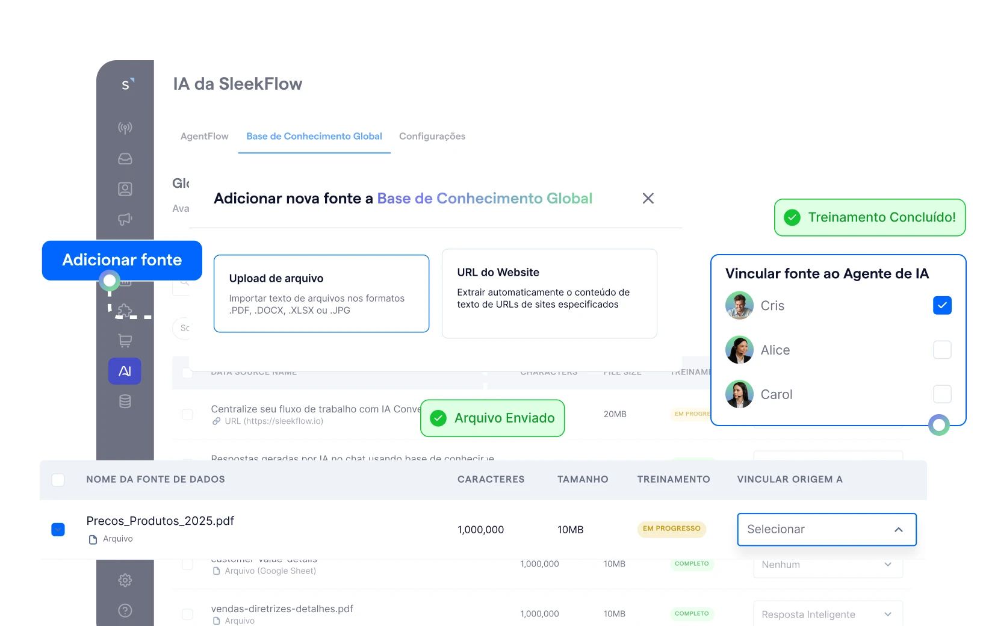
Task: Click Cris's avatar photo
Action: 739,306
